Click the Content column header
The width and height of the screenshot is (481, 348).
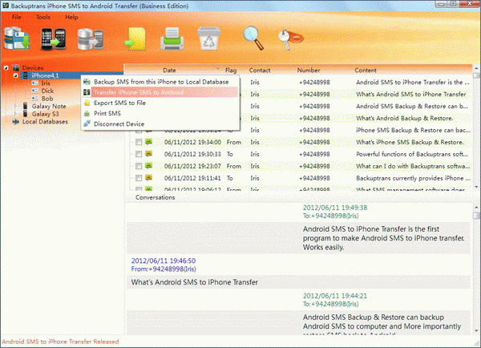tap(366, 71)
